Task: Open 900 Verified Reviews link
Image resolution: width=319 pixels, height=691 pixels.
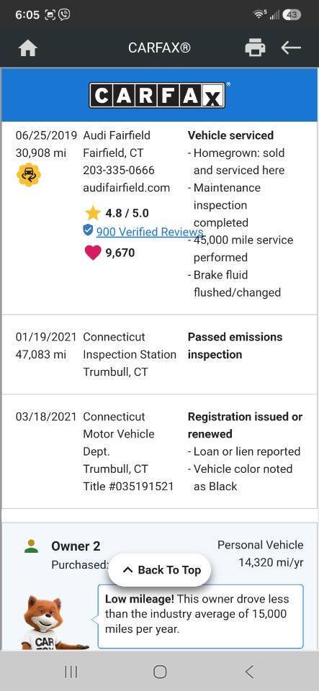Action: [x=149, y=232]
